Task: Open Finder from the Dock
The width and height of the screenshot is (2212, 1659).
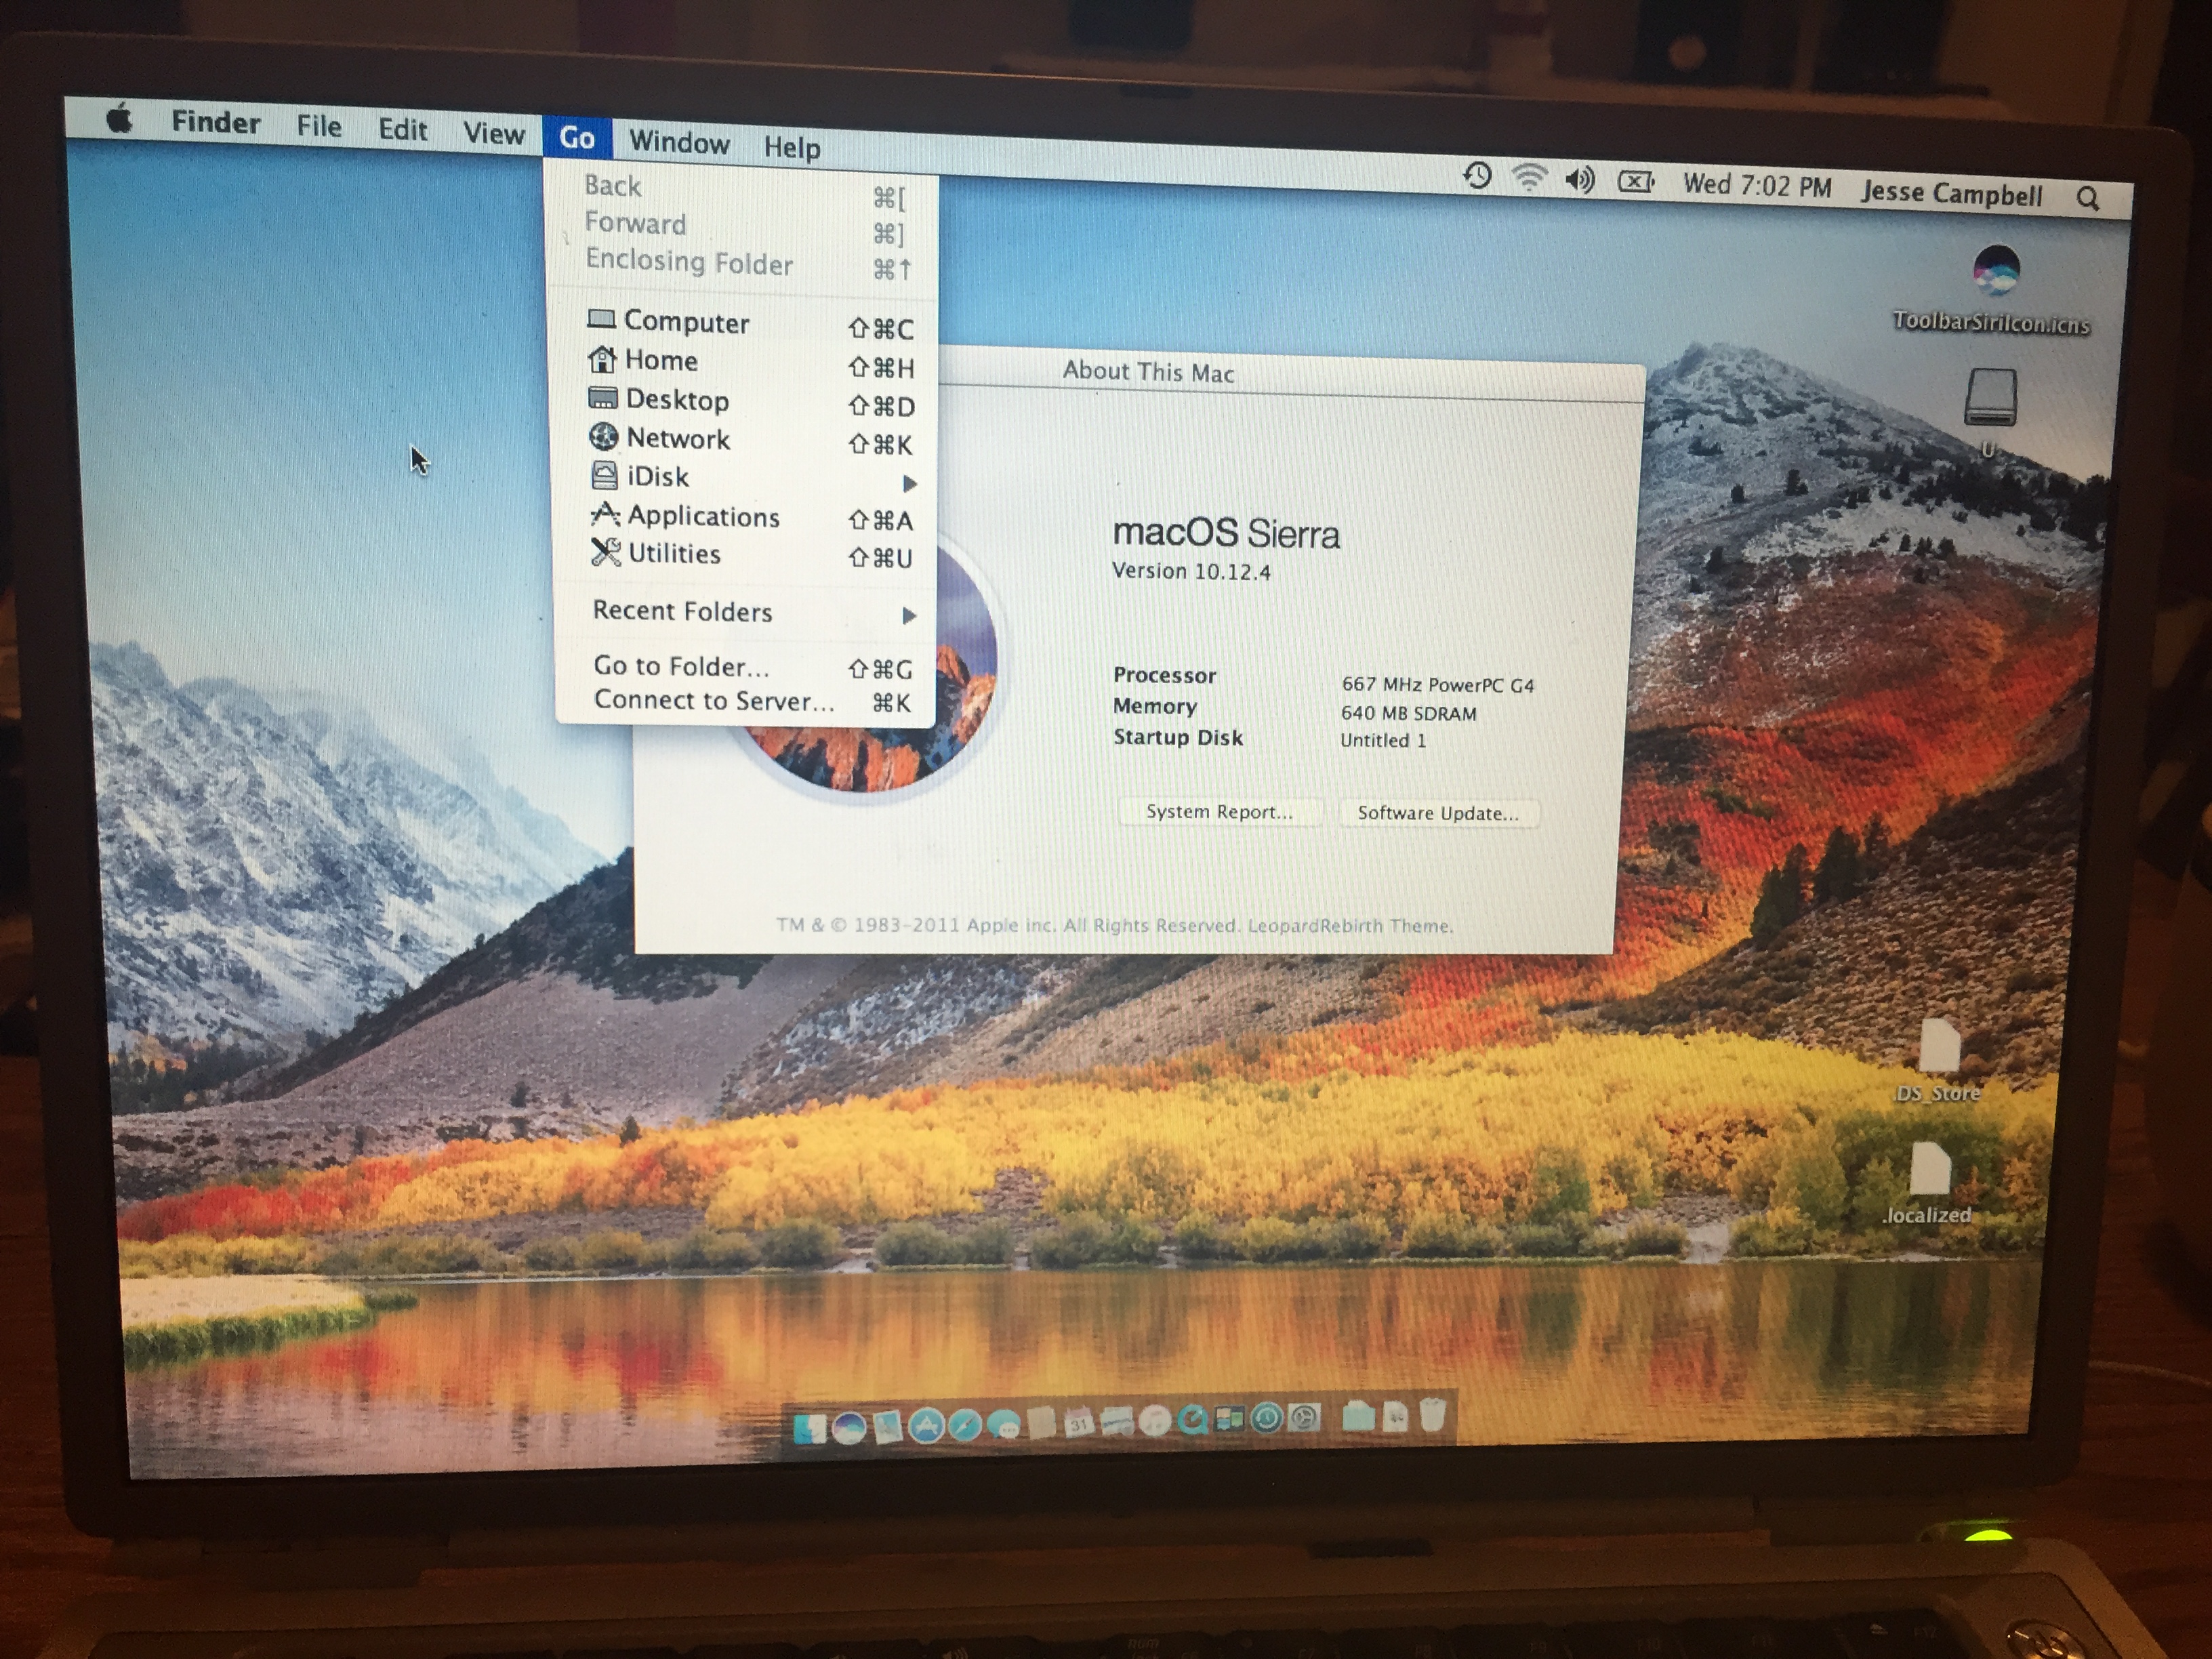Action: [x=811, y=1428]
